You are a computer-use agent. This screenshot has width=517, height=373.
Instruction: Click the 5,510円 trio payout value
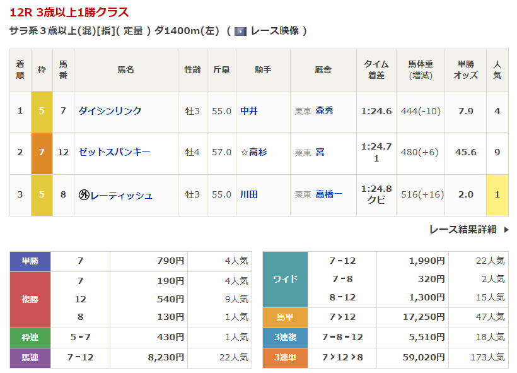tap(427, 338)
